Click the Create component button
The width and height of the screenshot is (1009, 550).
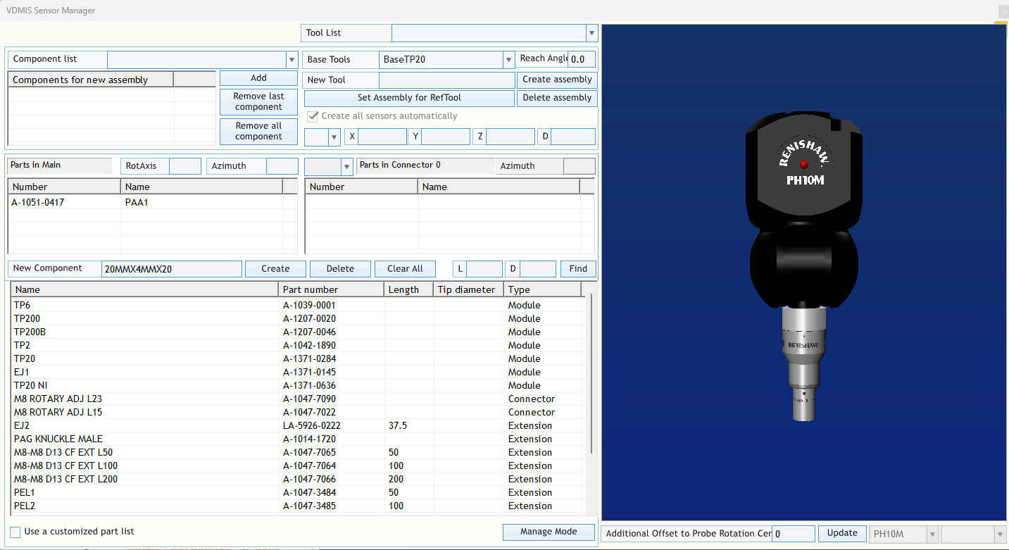click(x=275, y=269)
